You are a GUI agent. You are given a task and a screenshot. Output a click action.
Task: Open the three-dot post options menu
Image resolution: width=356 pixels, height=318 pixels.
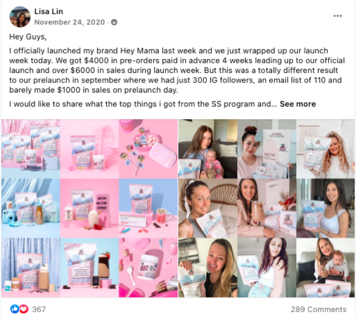tap(337, 16)
